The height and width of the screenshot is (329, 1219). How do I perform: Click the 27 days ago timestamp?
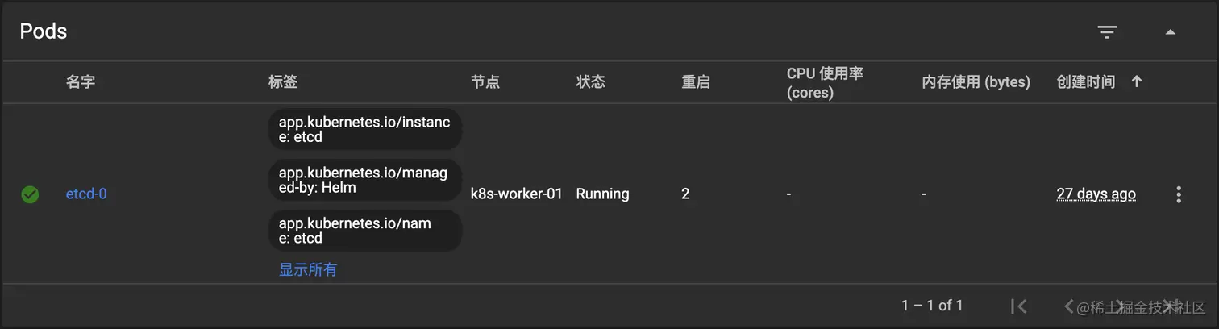1096,194
